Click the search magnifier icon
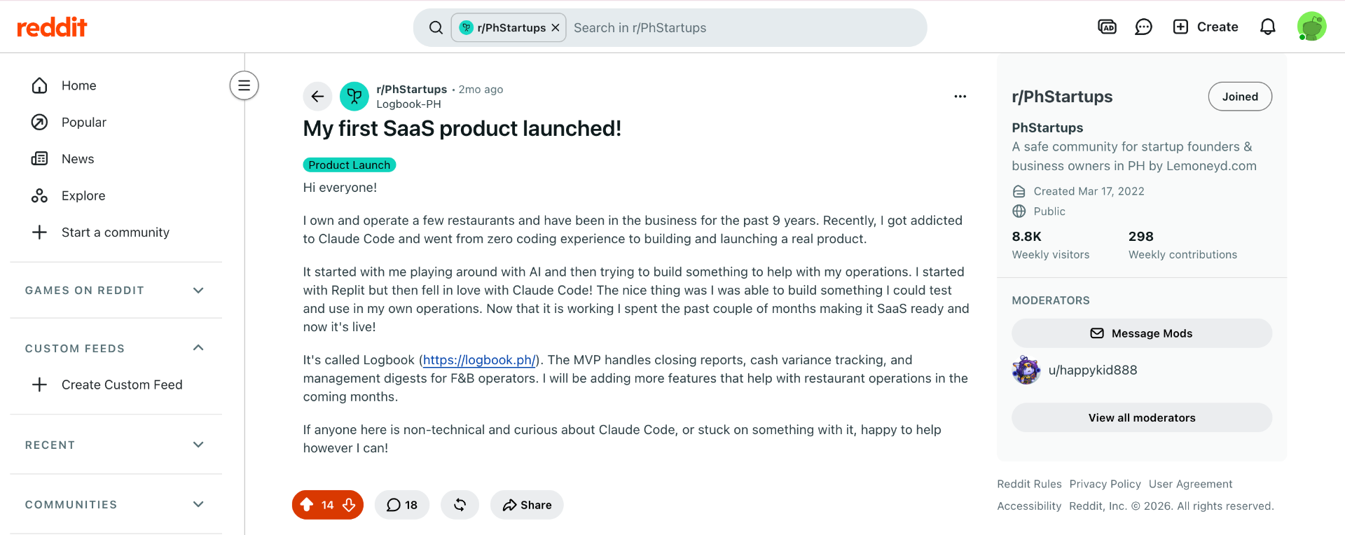 pyautogui.click(x=436, y=28)
